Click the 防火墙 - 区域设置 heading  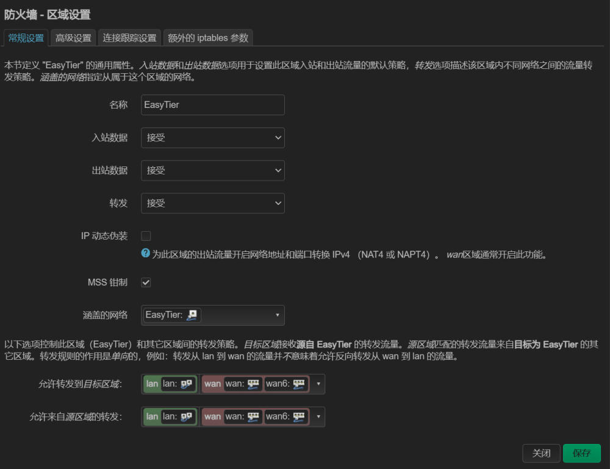tap(48, 15)
